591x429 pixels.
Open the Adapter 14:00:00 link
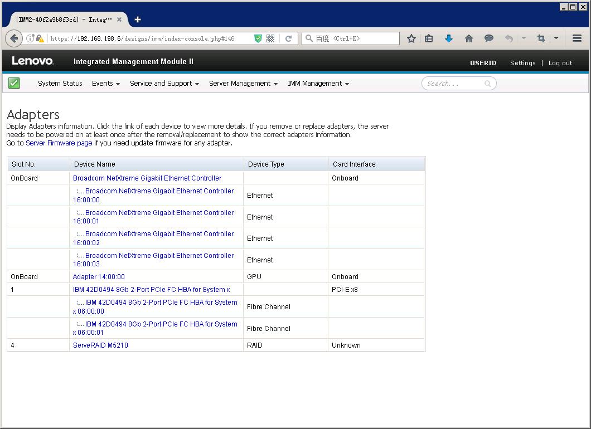pyautogui.click(x=99, y=277)
